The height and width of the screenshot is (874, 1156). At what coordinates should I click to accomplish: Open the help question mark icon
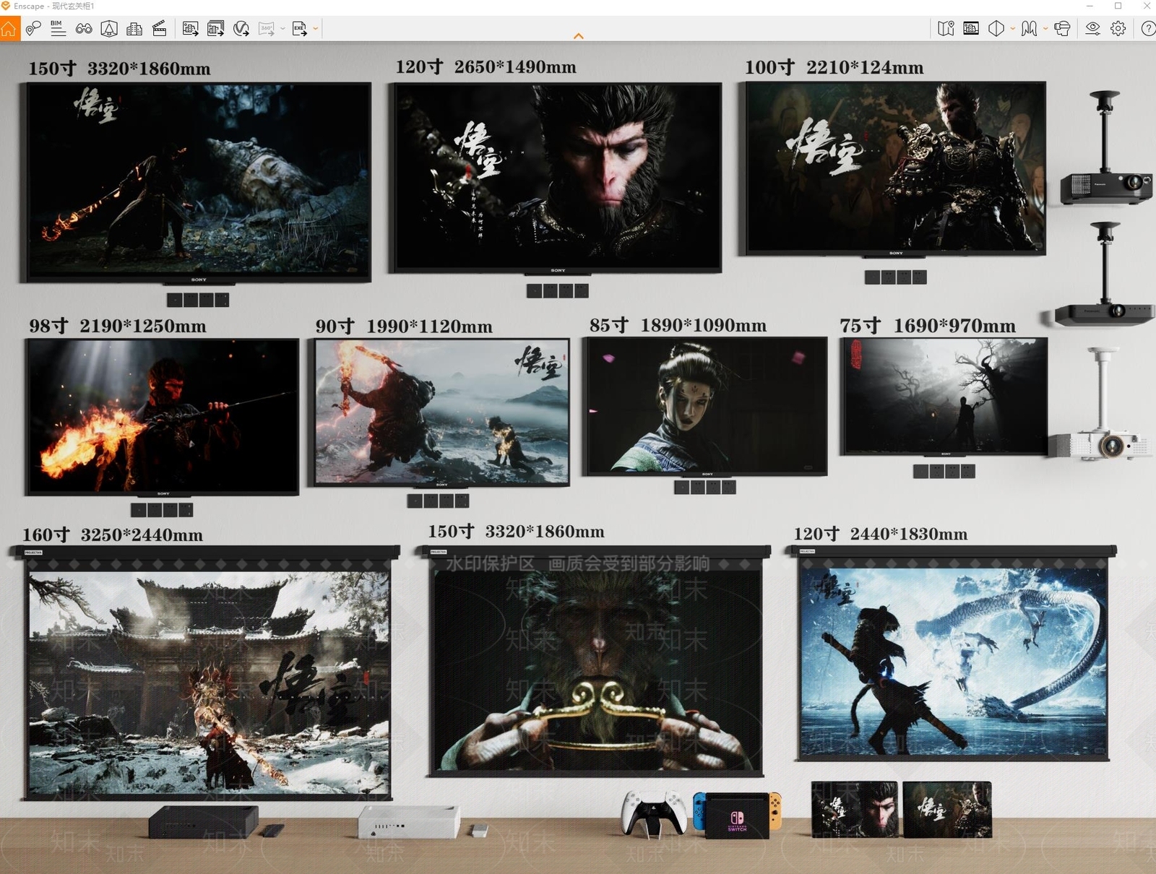click(1148, 29)
